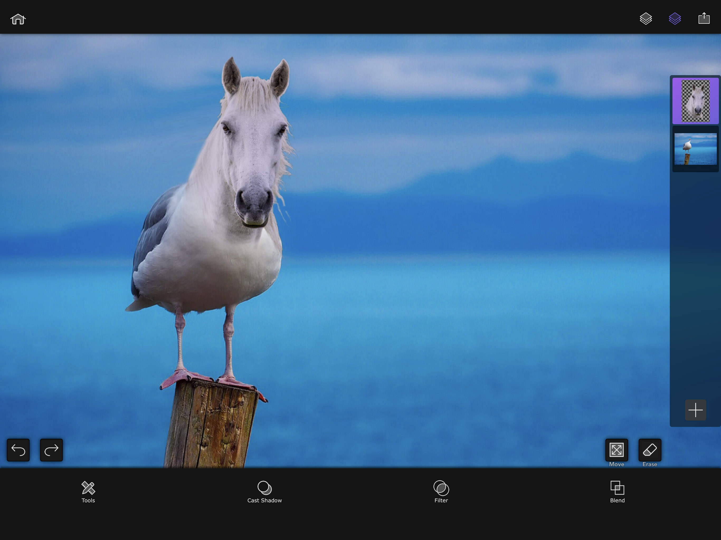Select the seagull background layer thumbnail
This screenshot has width=721, height=540.
click(695, 149)
